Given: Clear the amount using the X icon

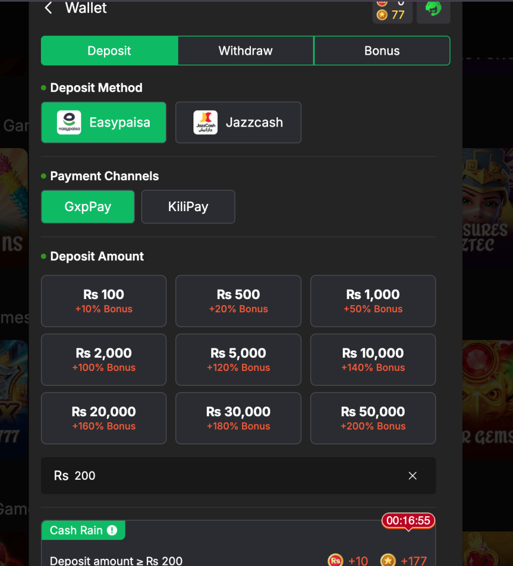Looking at the screenshot, I should pyautogui.click(x=412, y=475).
